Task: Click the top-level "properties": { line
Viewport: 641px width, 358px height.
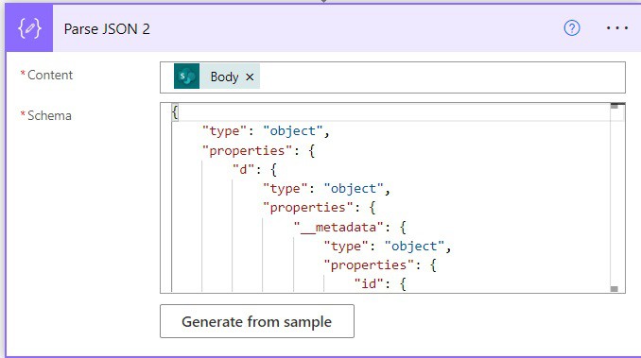Action: pos(259,150)
